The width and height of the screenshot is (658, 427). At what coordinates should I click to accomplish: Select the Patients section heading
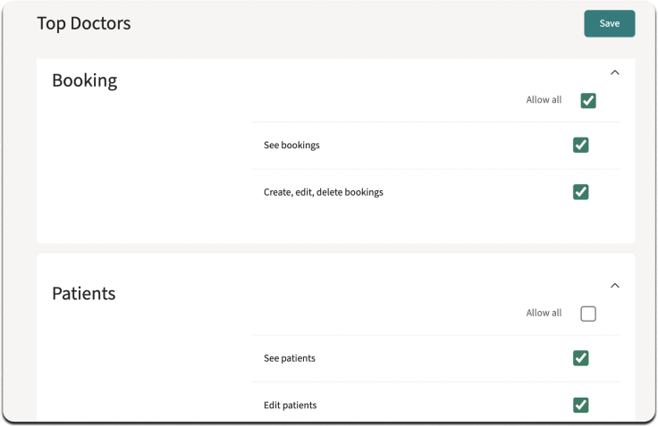point(84,294)
